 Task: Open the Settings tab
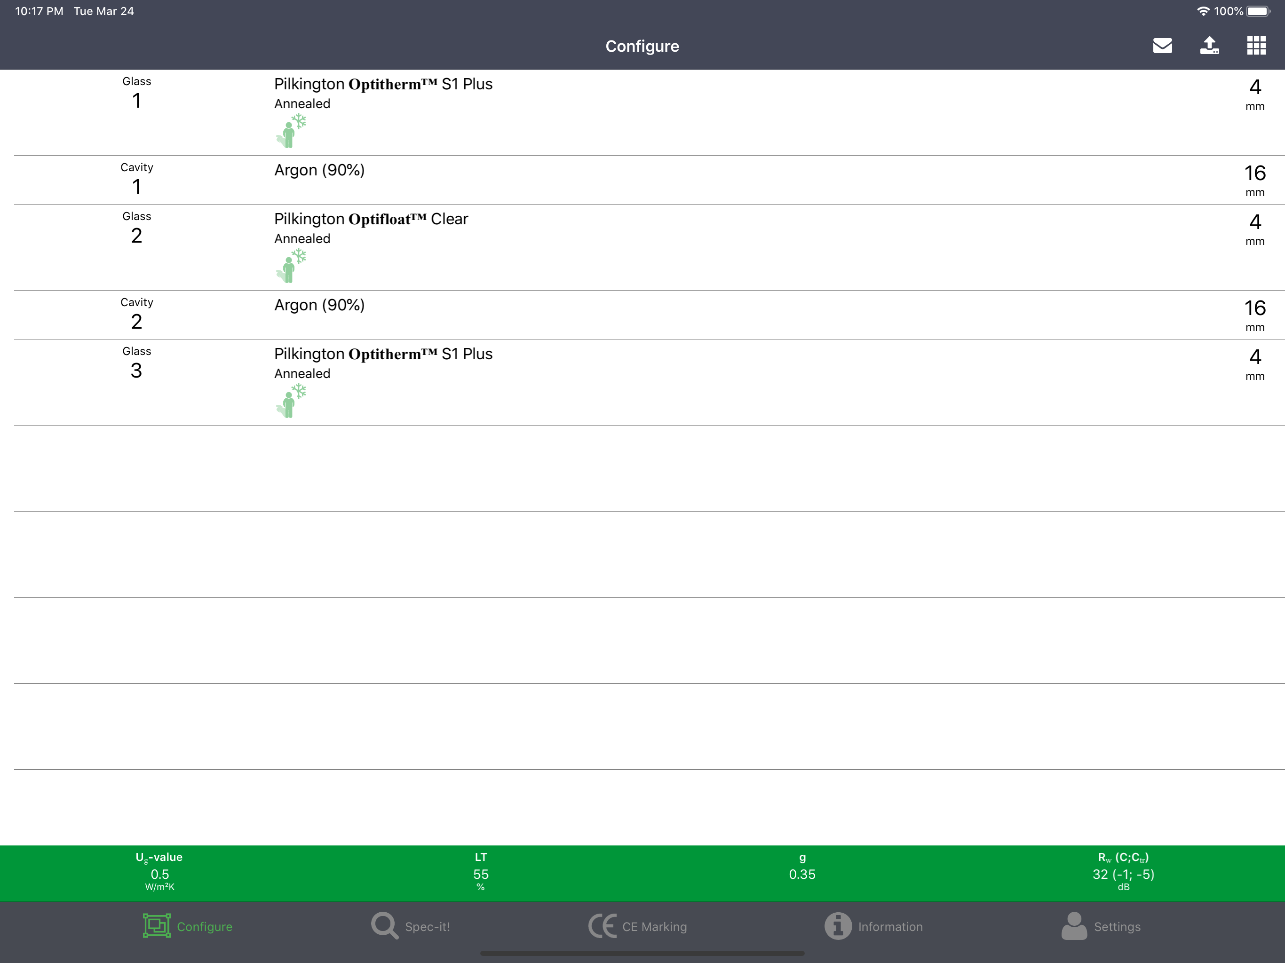[x=1101, y=926]
